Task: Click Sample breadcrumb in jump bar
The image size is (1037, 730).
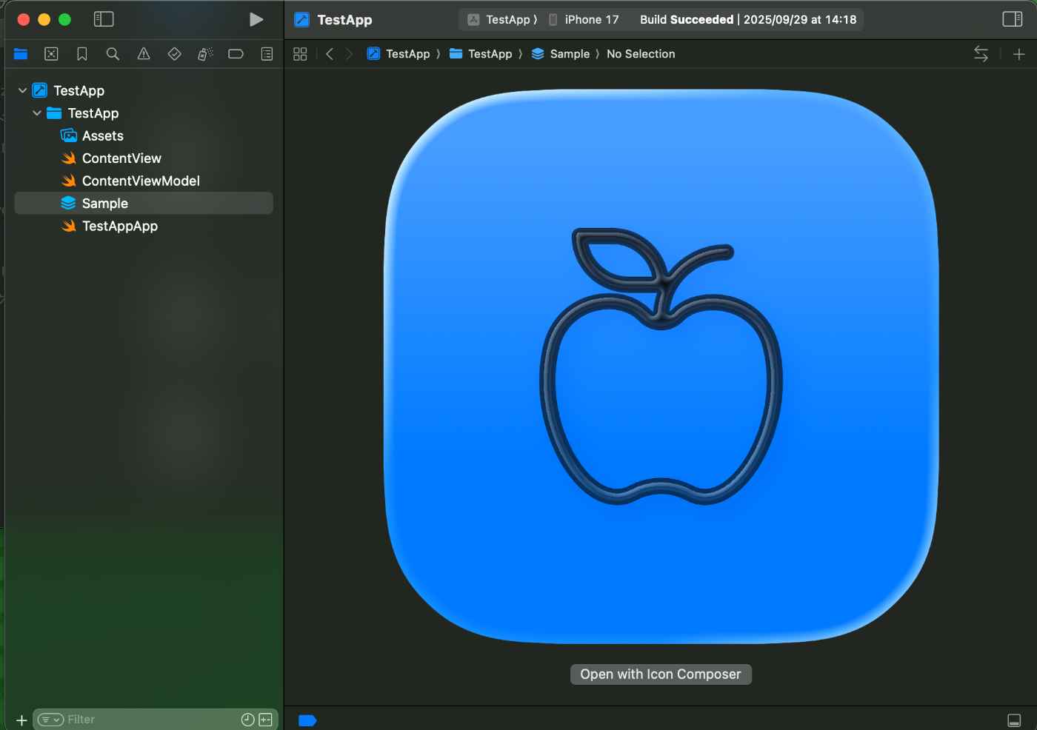Action: click(561, 54)
